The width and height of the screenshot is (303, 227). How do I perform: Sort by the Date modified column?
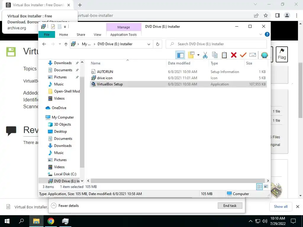click(187, 63)
